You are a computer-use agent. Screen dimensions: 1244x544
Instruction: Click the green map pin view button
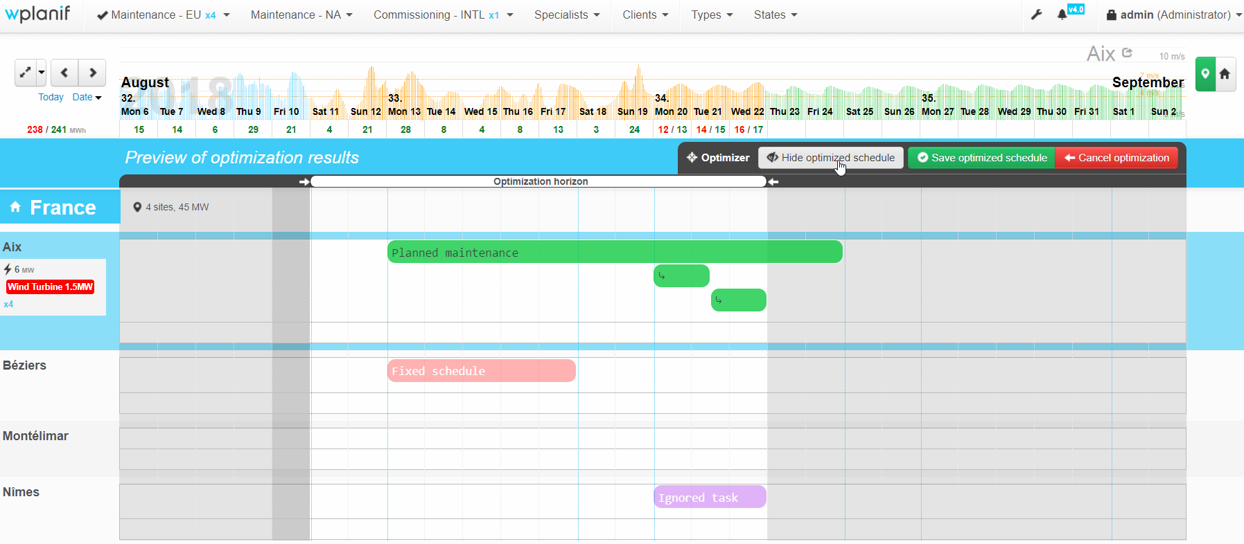point(1205,74)
